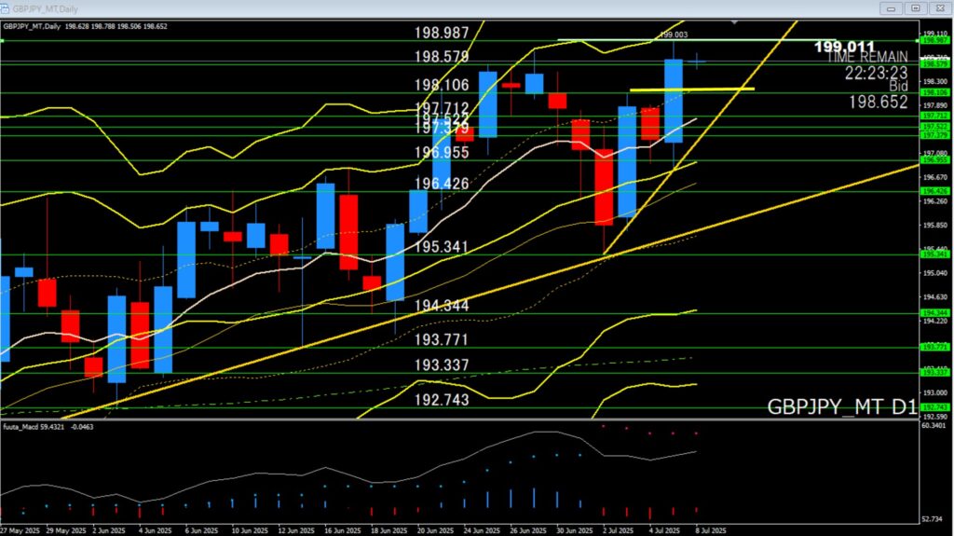Click the small 199.003 high label above candle
The width and height of the screenshot is (954, 536).
coord(674,34)
